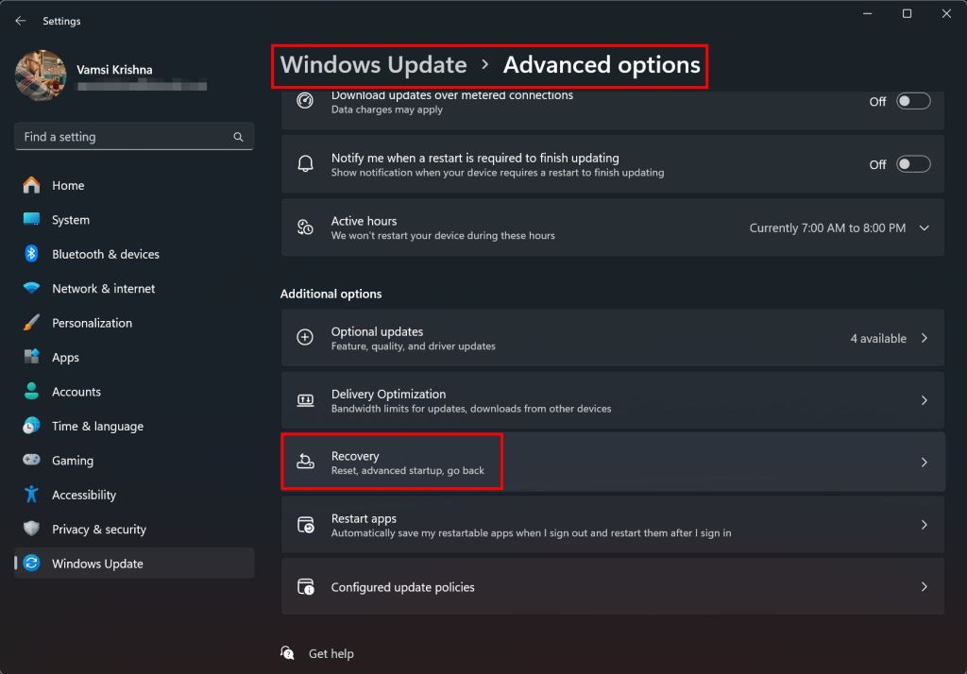This screenshot has height=674, width=967.
Task: Click the Accounts person icon
Action: (31, 392)
